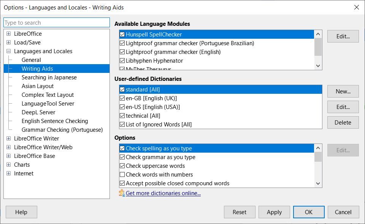This screenshot has height=224, width=365.
Task: Apply the current settings
Action: click(274, 212)
